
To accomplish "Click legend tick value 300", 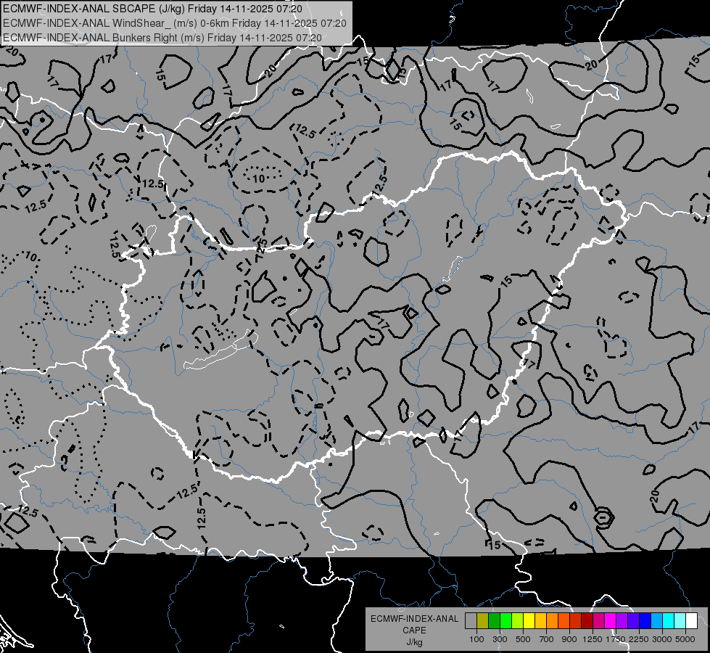I will (500, 639).
